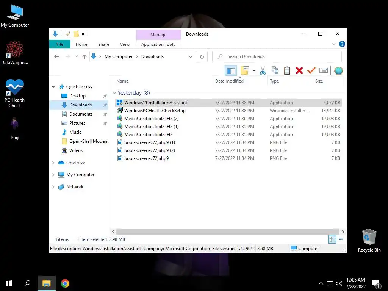Select the MediaCreationTool21H2 (2) file
The width and height of the screenshot is (388, 291).
[x=228, y=119]
